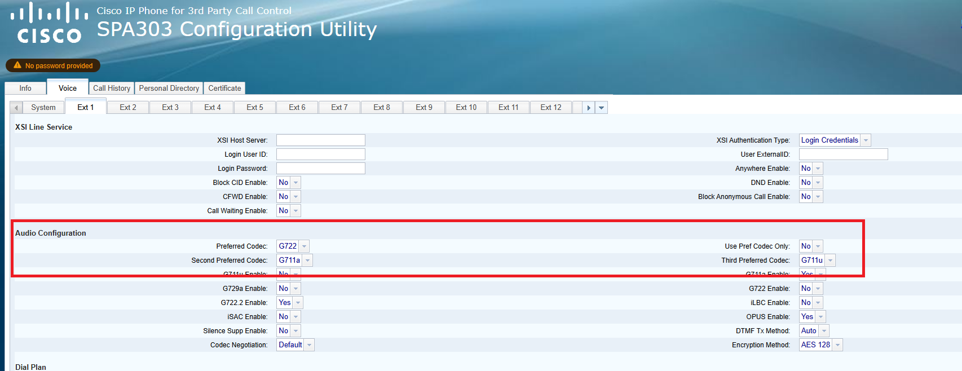
Task: Click the No password provided warning button
Action: [x=53, y=65]
